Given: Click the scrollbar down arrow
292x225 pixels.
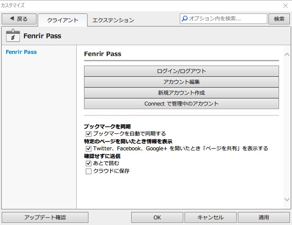Looking at the screenshot, I should (x=287, y=199).
